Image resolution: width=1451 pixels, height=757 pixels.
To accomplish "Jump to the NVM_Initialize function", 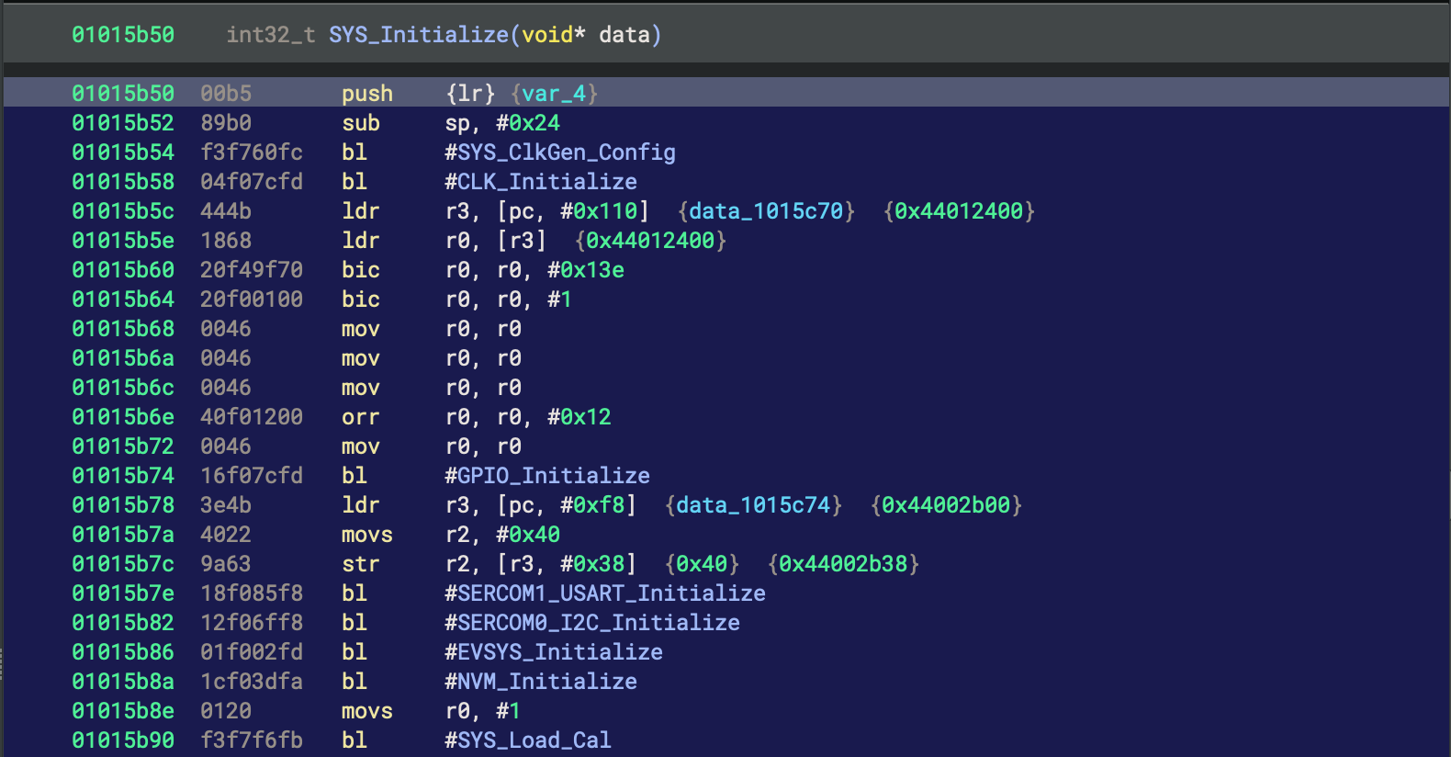I will point(546,682).
